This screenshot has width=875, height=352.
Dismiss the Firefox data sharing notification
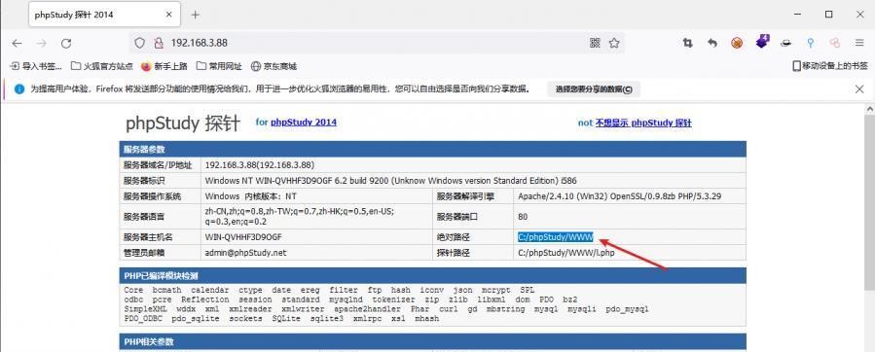click(859, 88)
